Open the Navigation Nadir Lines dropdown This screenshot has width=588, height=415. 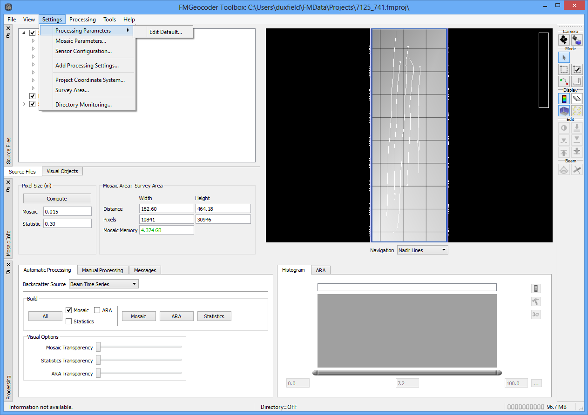(x=422, y=250)
